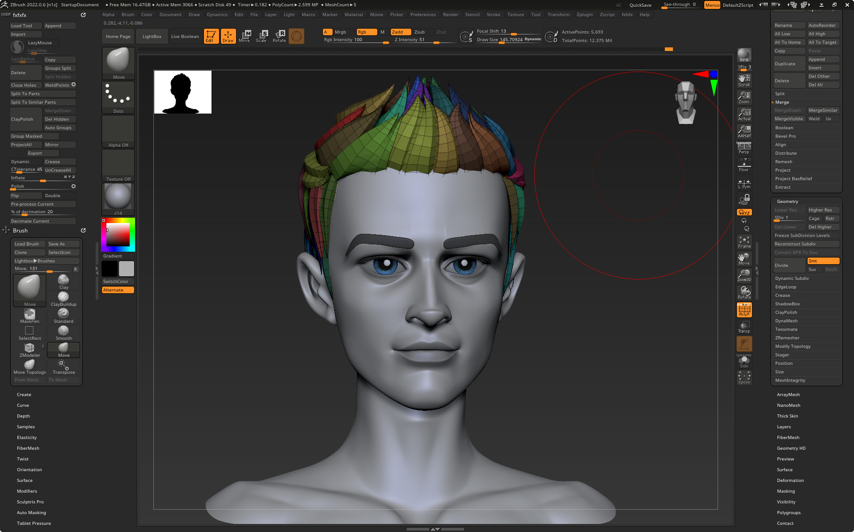Click the Decimate Current button
This screenshot has height=532, width=854.
[43, 221]
